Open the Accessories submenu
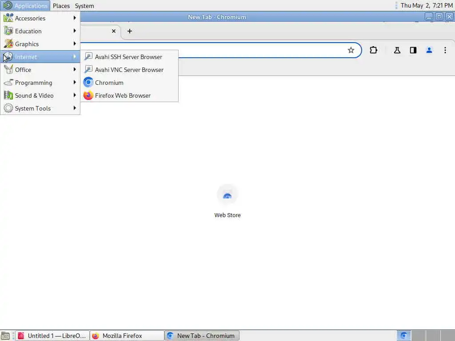Image resolution: width=455 pixels, height=341 pixels. click(x=40, y=18)
